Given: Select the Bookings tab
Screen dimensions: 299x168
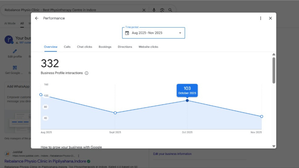Looking at the screenshot, I should point(105,47).
